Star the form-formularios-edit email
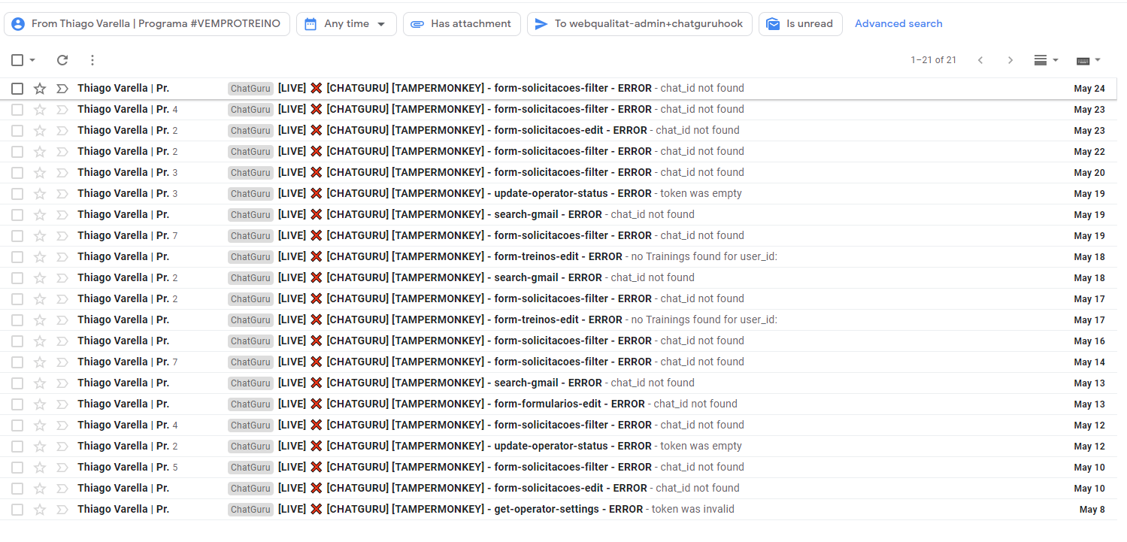Viewport: 1127px width, 542px height. [x=40, y=404]
